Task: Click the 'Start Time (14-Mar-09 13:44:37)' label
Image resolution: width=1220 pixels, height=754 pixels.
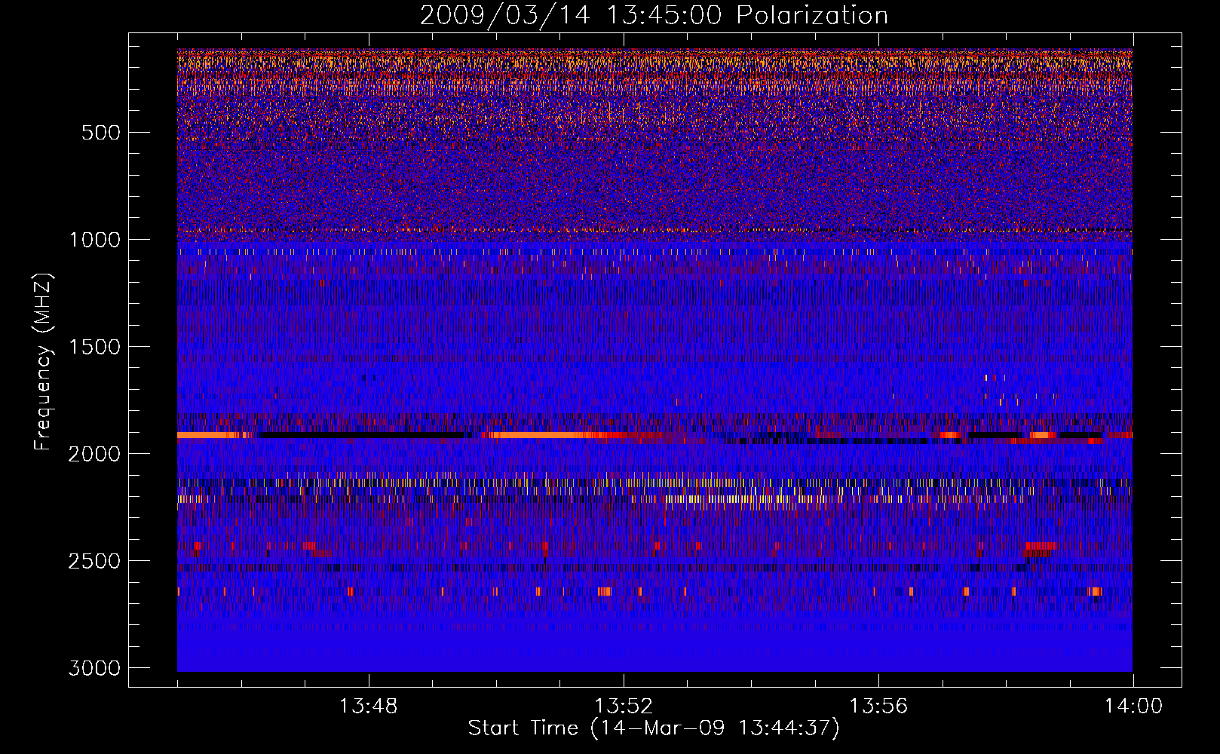Action: click(x=654, y=728)
